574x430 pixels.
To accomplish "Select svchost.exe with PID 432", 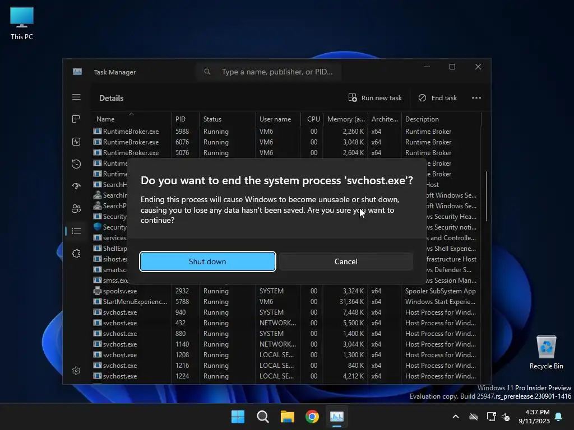I will (286, 323).
